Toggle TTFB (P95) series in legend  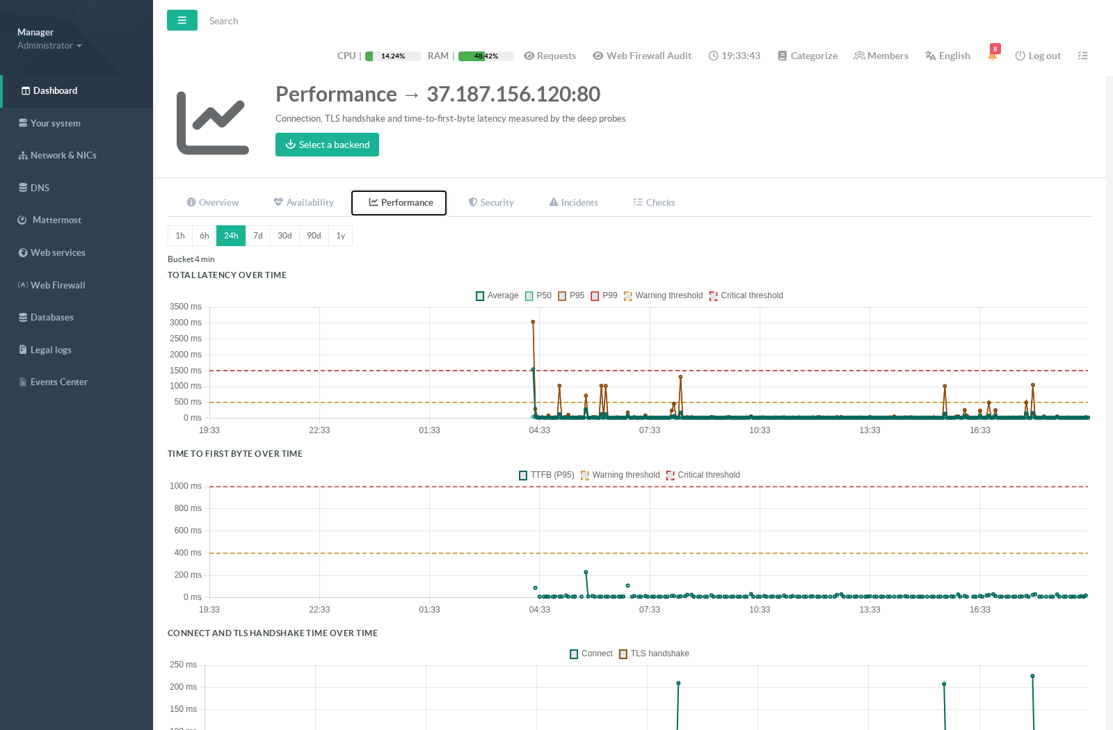click(x=547, y=475)
